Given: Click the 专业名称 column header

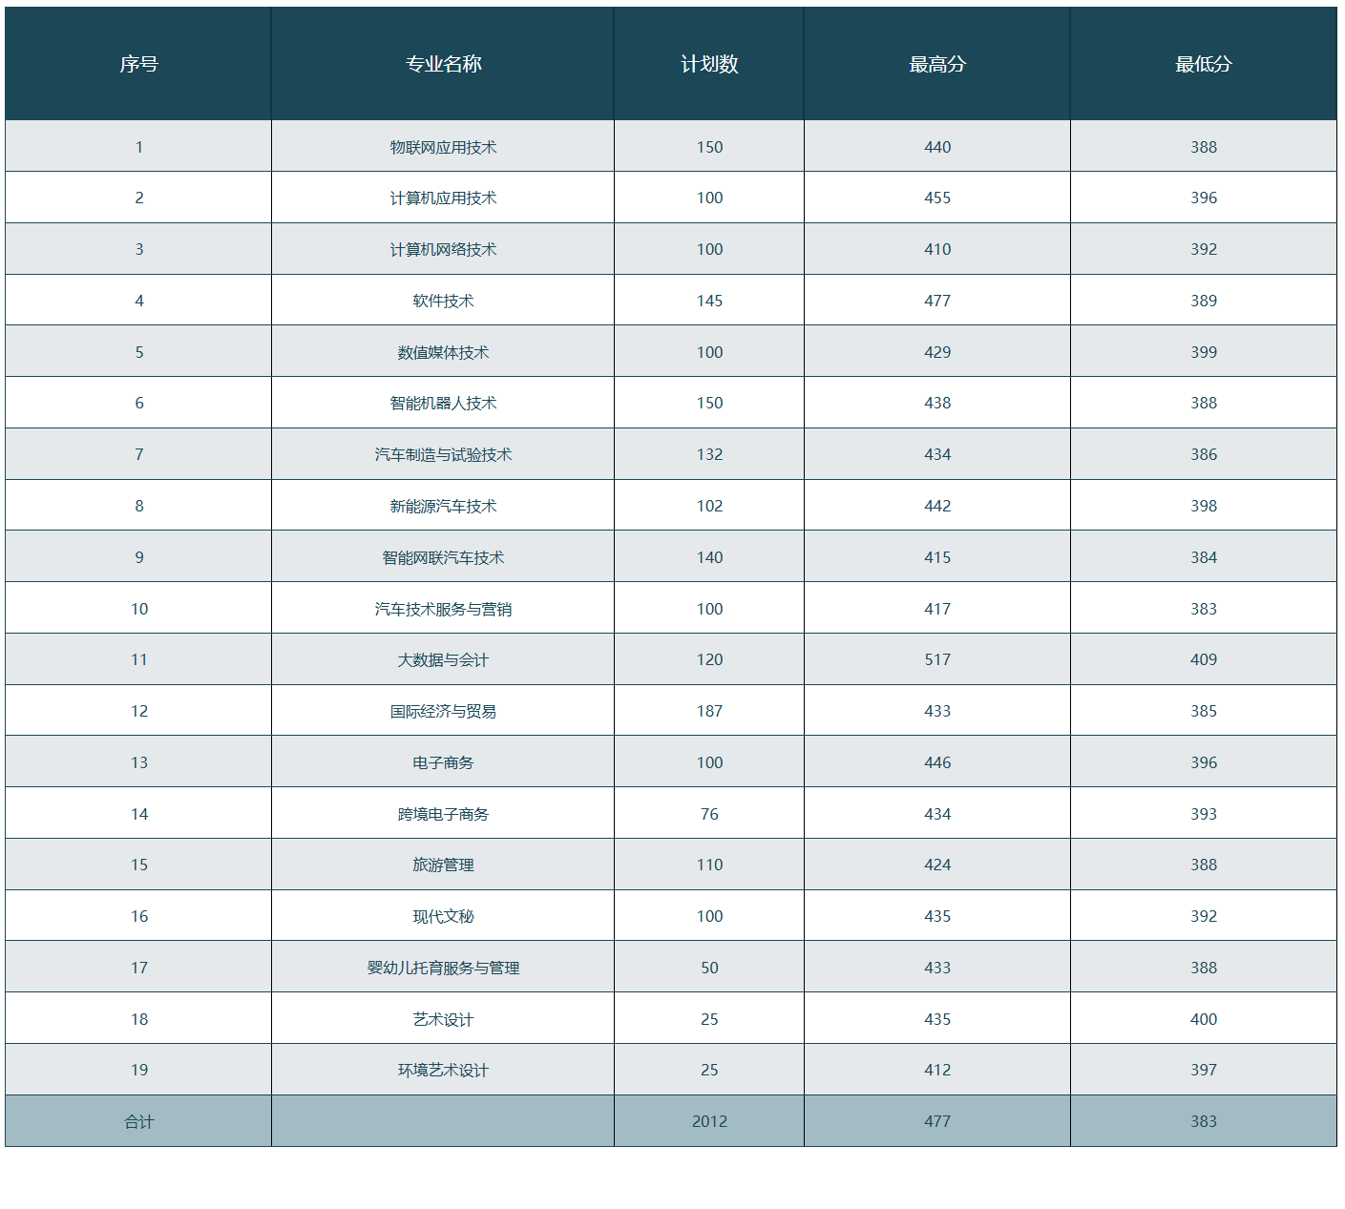Looking at the screenshot, I should [443, 64].
